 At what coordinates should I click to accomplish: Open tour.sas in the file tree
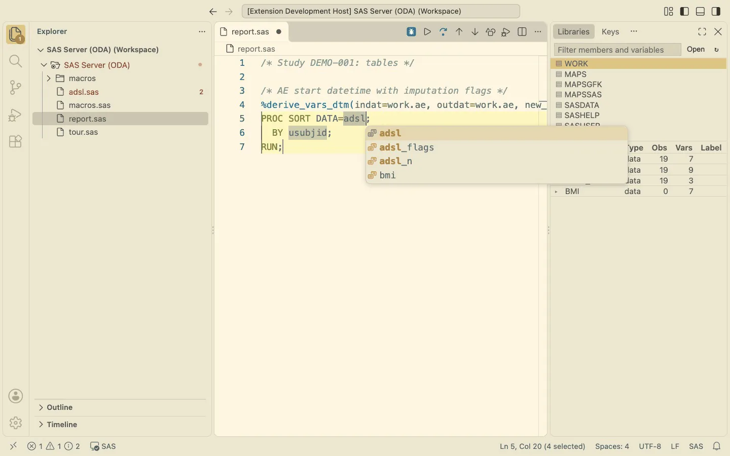pos(121,132)
